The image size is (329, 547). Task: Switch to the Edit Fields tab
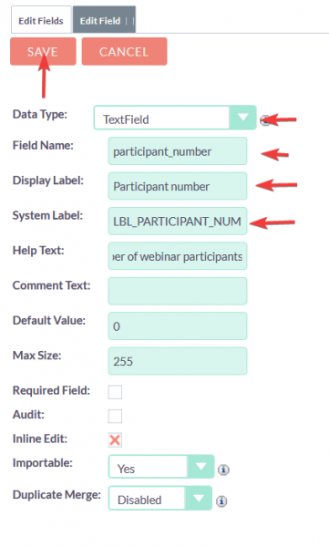tap(41, 20)
